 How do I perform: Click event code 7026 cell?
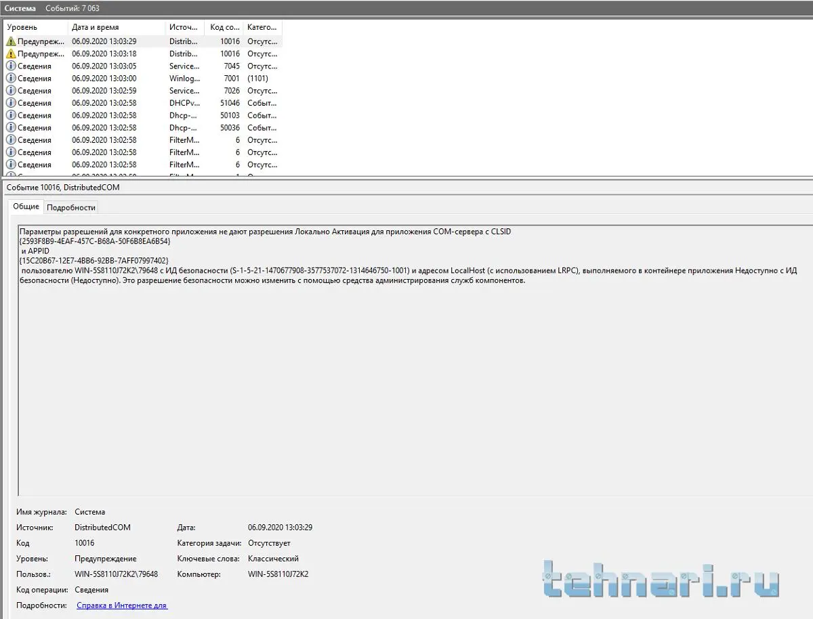232,91
